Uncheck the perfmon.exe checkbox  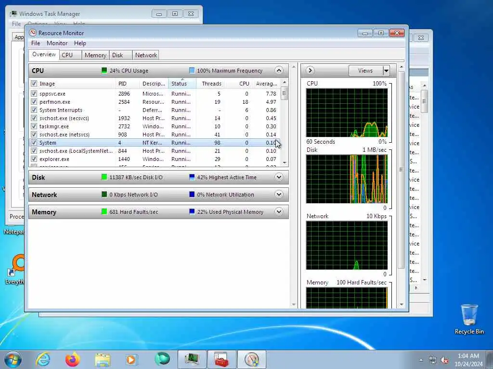coord(34,102)
